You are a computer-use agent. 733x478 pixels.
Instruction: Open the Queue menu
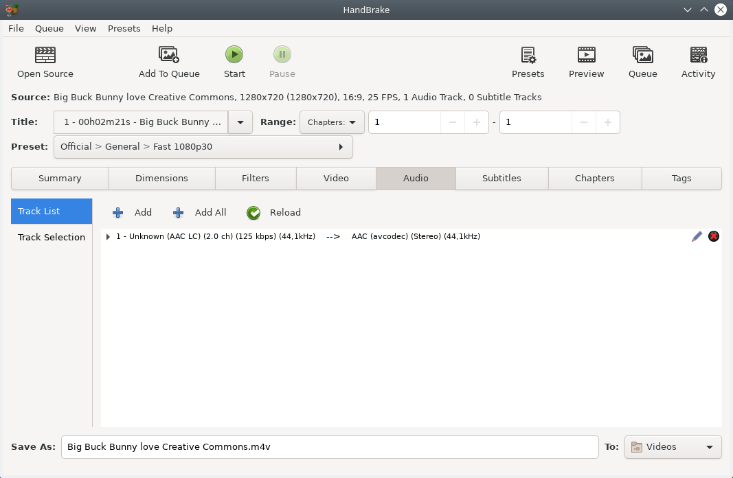click(x=49, y=28)
